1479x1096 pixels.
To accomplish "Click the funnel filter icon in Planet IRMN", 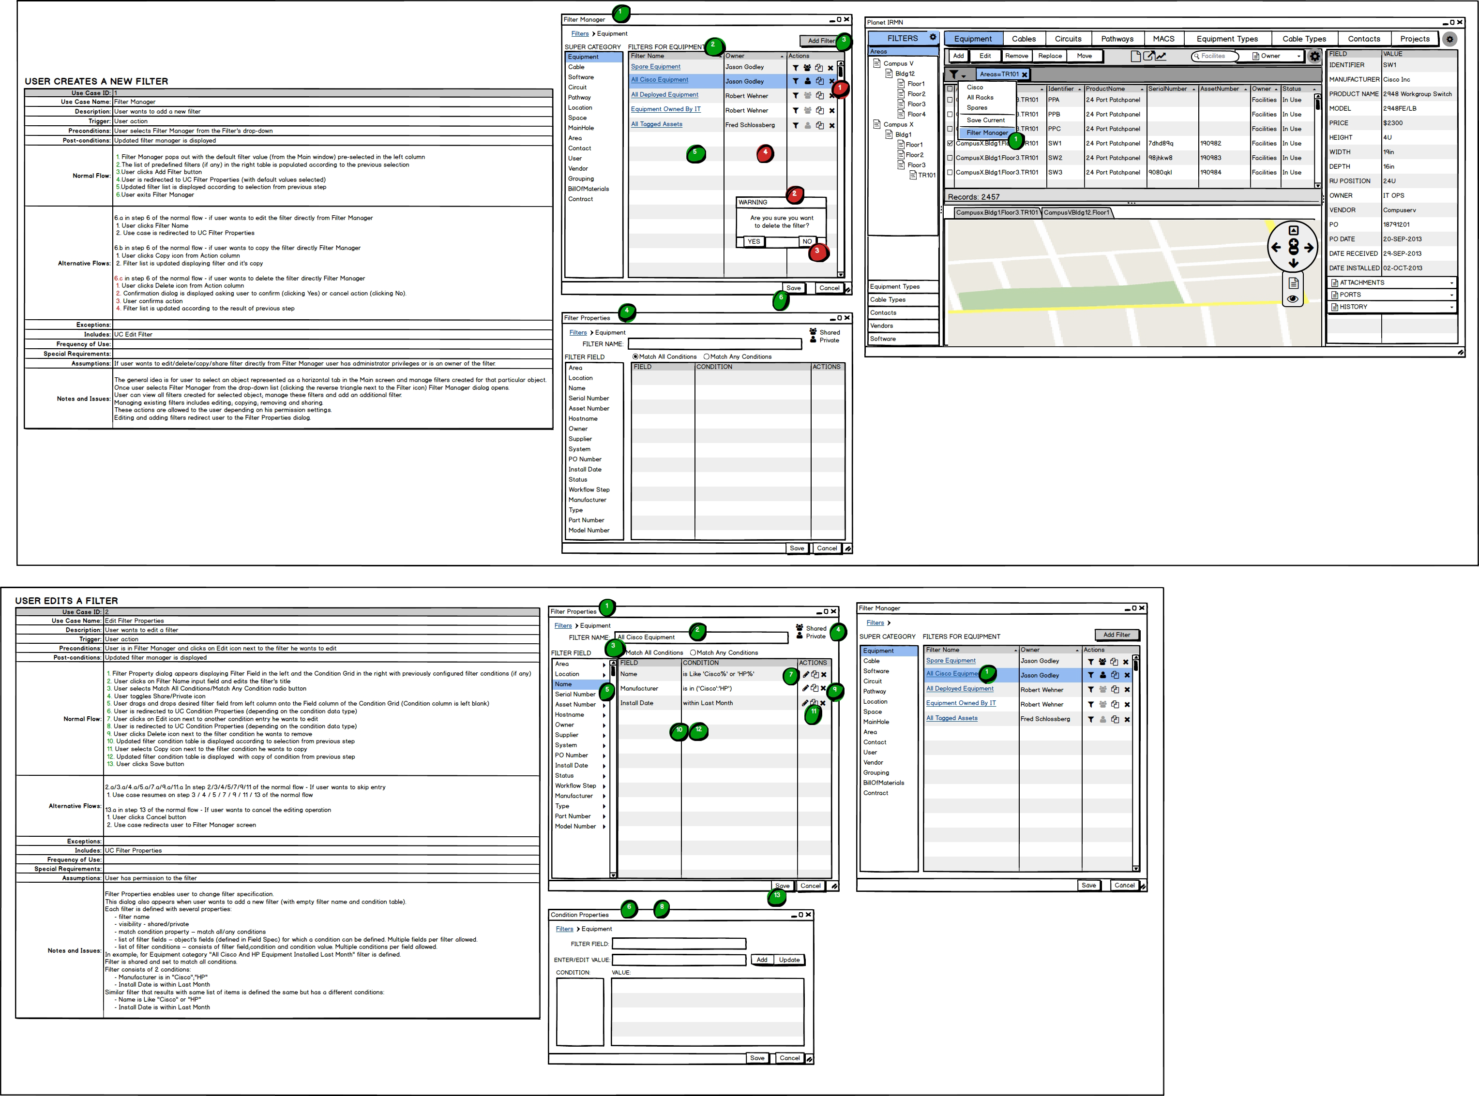I will 953,74.
